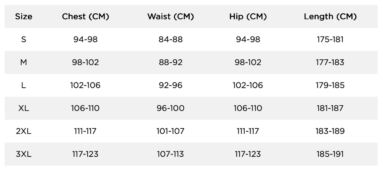Select the 2XL size row label

click(x=24, y=131)
